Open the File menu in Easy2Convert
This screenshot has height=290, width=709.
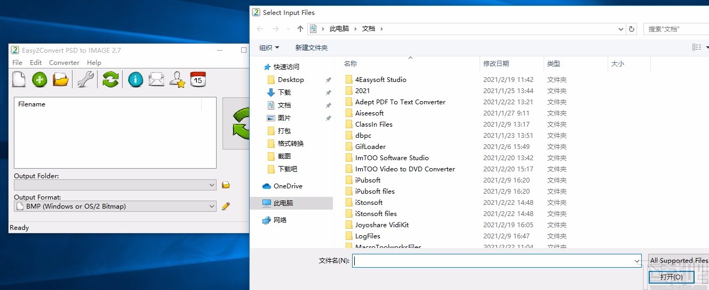(x=18, y=62)
